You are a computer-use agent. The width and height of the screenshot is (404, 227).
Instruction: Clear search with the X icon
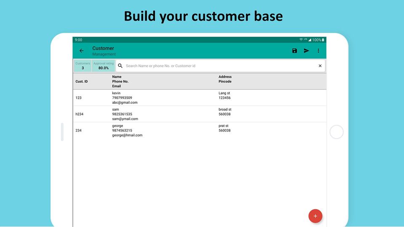[320, 66]
